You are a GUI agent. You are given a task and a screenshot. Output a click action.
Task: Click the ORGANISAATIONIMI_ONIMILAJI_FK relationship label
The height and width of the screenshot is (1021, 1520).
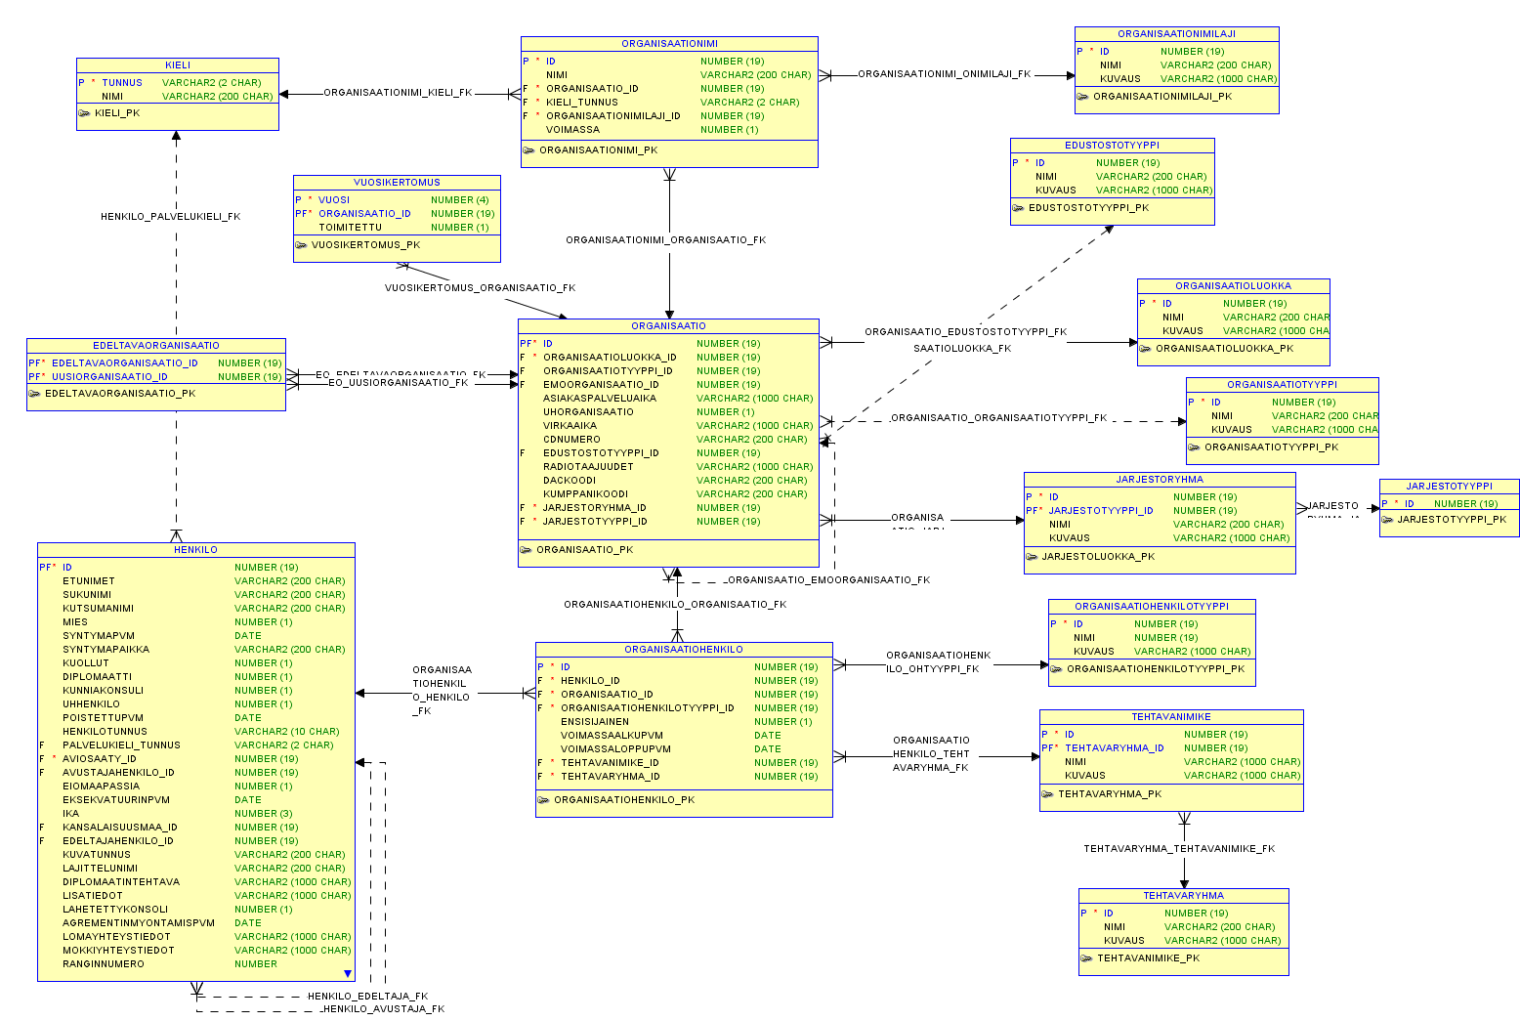click(944, 73)
